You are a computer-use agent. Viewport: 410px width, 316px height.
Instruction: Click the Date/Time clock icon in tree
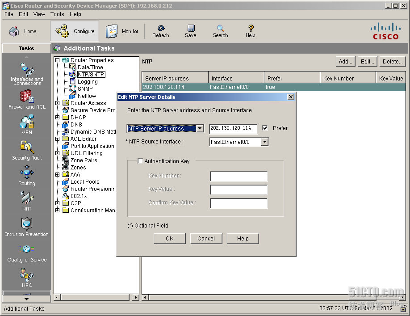72,67
